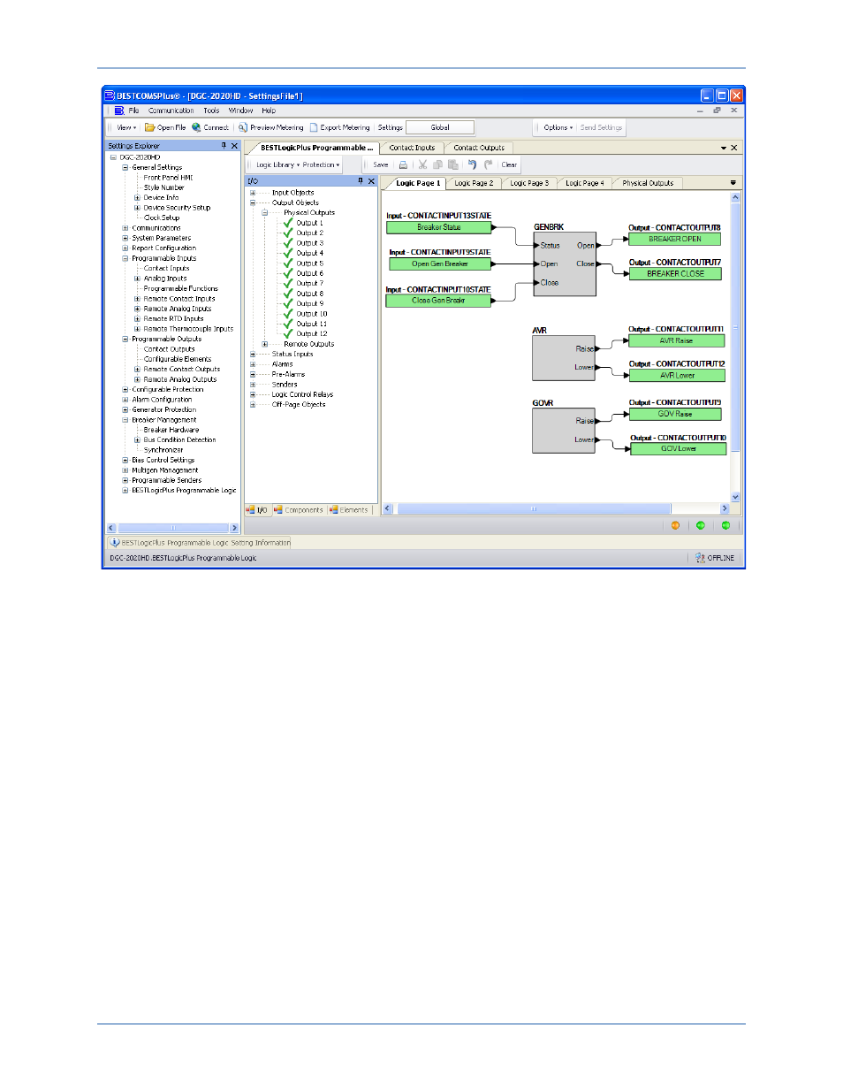This screenshot has width=843, height=1092.
Task: Open the Options dropdown
Action: coord(558,127)
